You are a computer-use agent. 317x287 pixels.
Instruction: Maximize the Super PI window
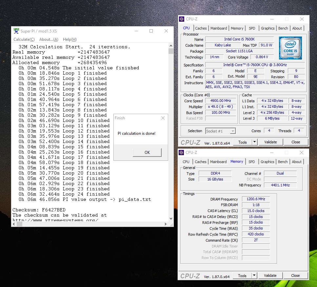151,31
